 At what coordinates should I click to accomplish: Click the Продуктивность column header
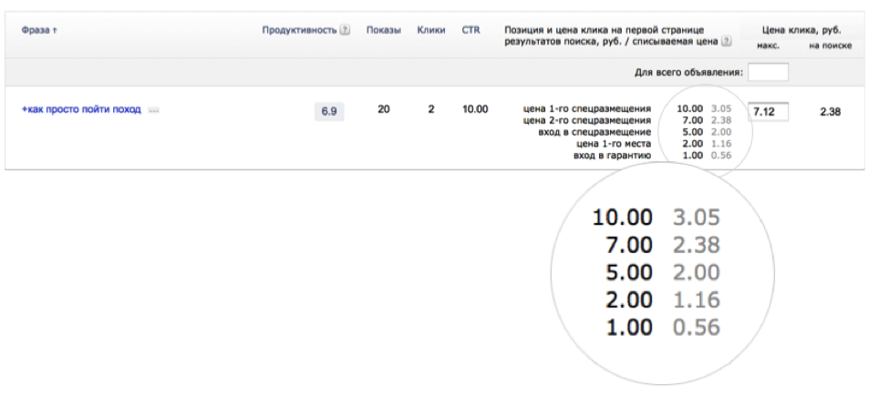[x=300, y=30]
